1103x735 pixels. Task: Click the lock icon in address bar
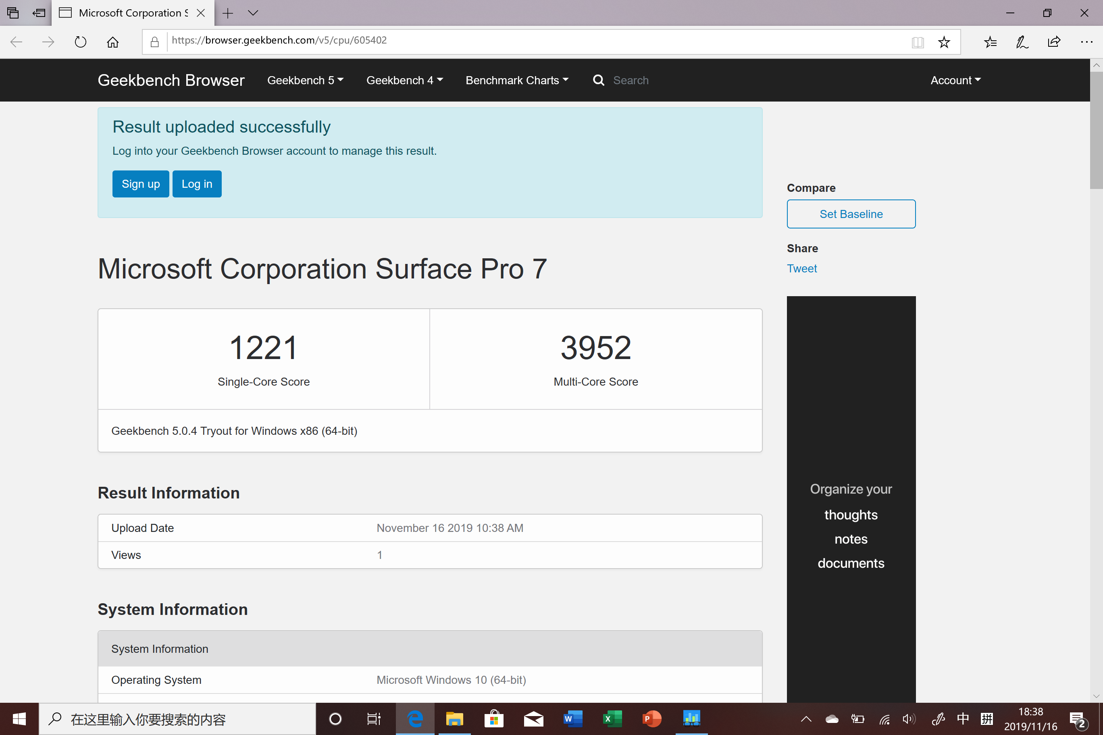click(x=154, y=42)
